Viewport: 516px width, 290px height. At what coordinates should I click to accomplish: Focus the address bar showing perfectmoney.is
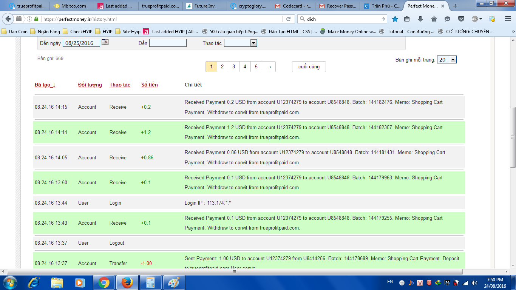coord(162,19)
